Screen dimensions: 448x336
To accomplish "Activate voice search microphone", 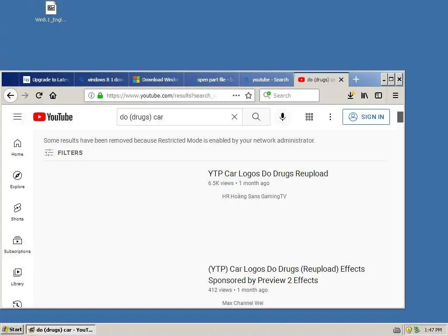I will click(282, 117).
